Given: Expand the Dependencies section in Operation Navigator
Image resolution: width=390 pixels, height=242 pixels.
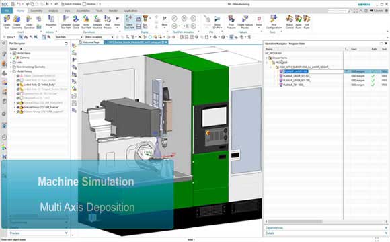Looking at the screenshot, I should coord(326,228).
